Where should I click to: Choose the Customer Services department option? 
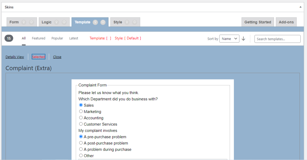pyautogui.click(x=81, y=124)
